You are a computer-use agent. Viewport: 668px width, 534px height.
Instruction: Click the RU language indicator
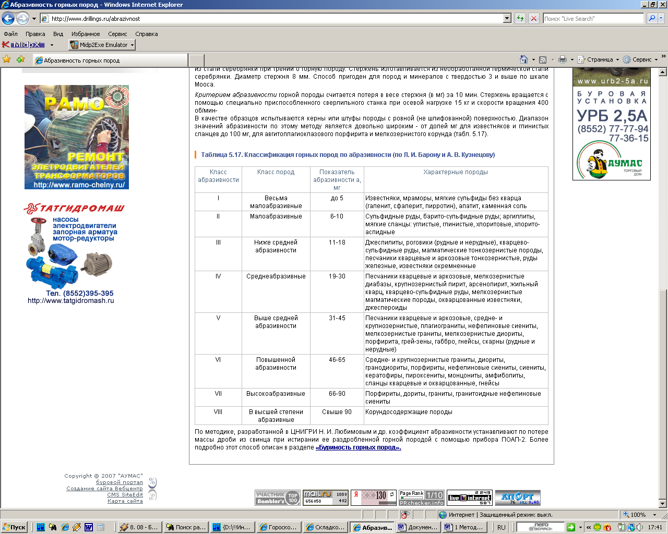point(502,527)
